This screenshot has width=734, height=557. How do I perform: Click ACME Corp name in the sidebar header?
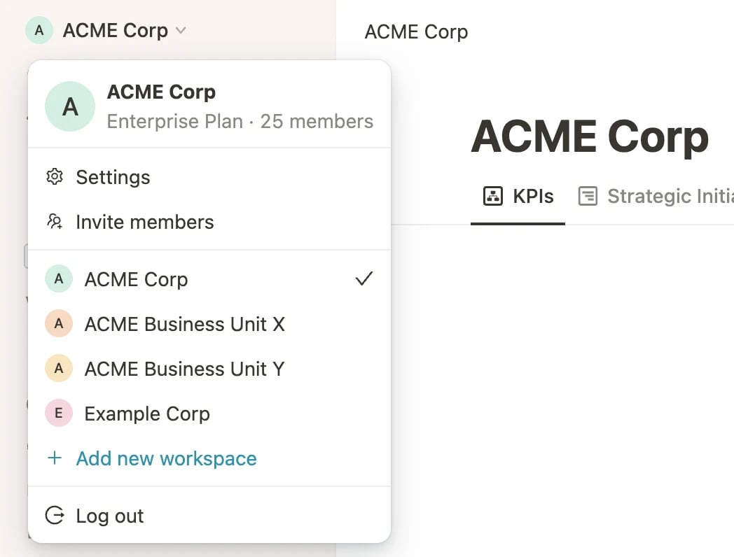coord(115,30)
